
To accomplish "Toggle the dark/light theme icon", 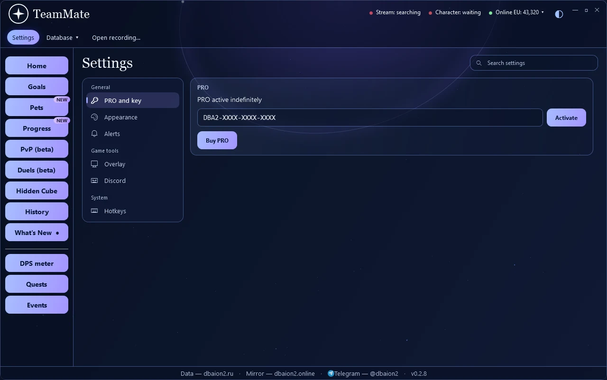I will point(559,14).
